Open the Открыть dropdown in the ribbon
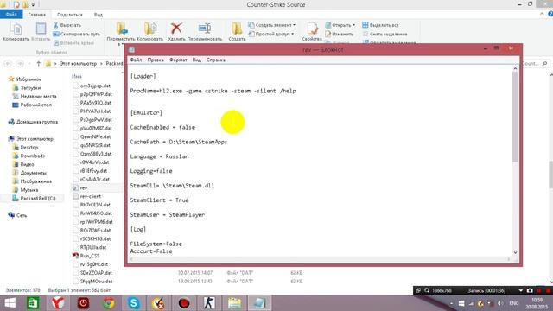Viewport: 553px width, 311px height. click(x=340, y=25)
